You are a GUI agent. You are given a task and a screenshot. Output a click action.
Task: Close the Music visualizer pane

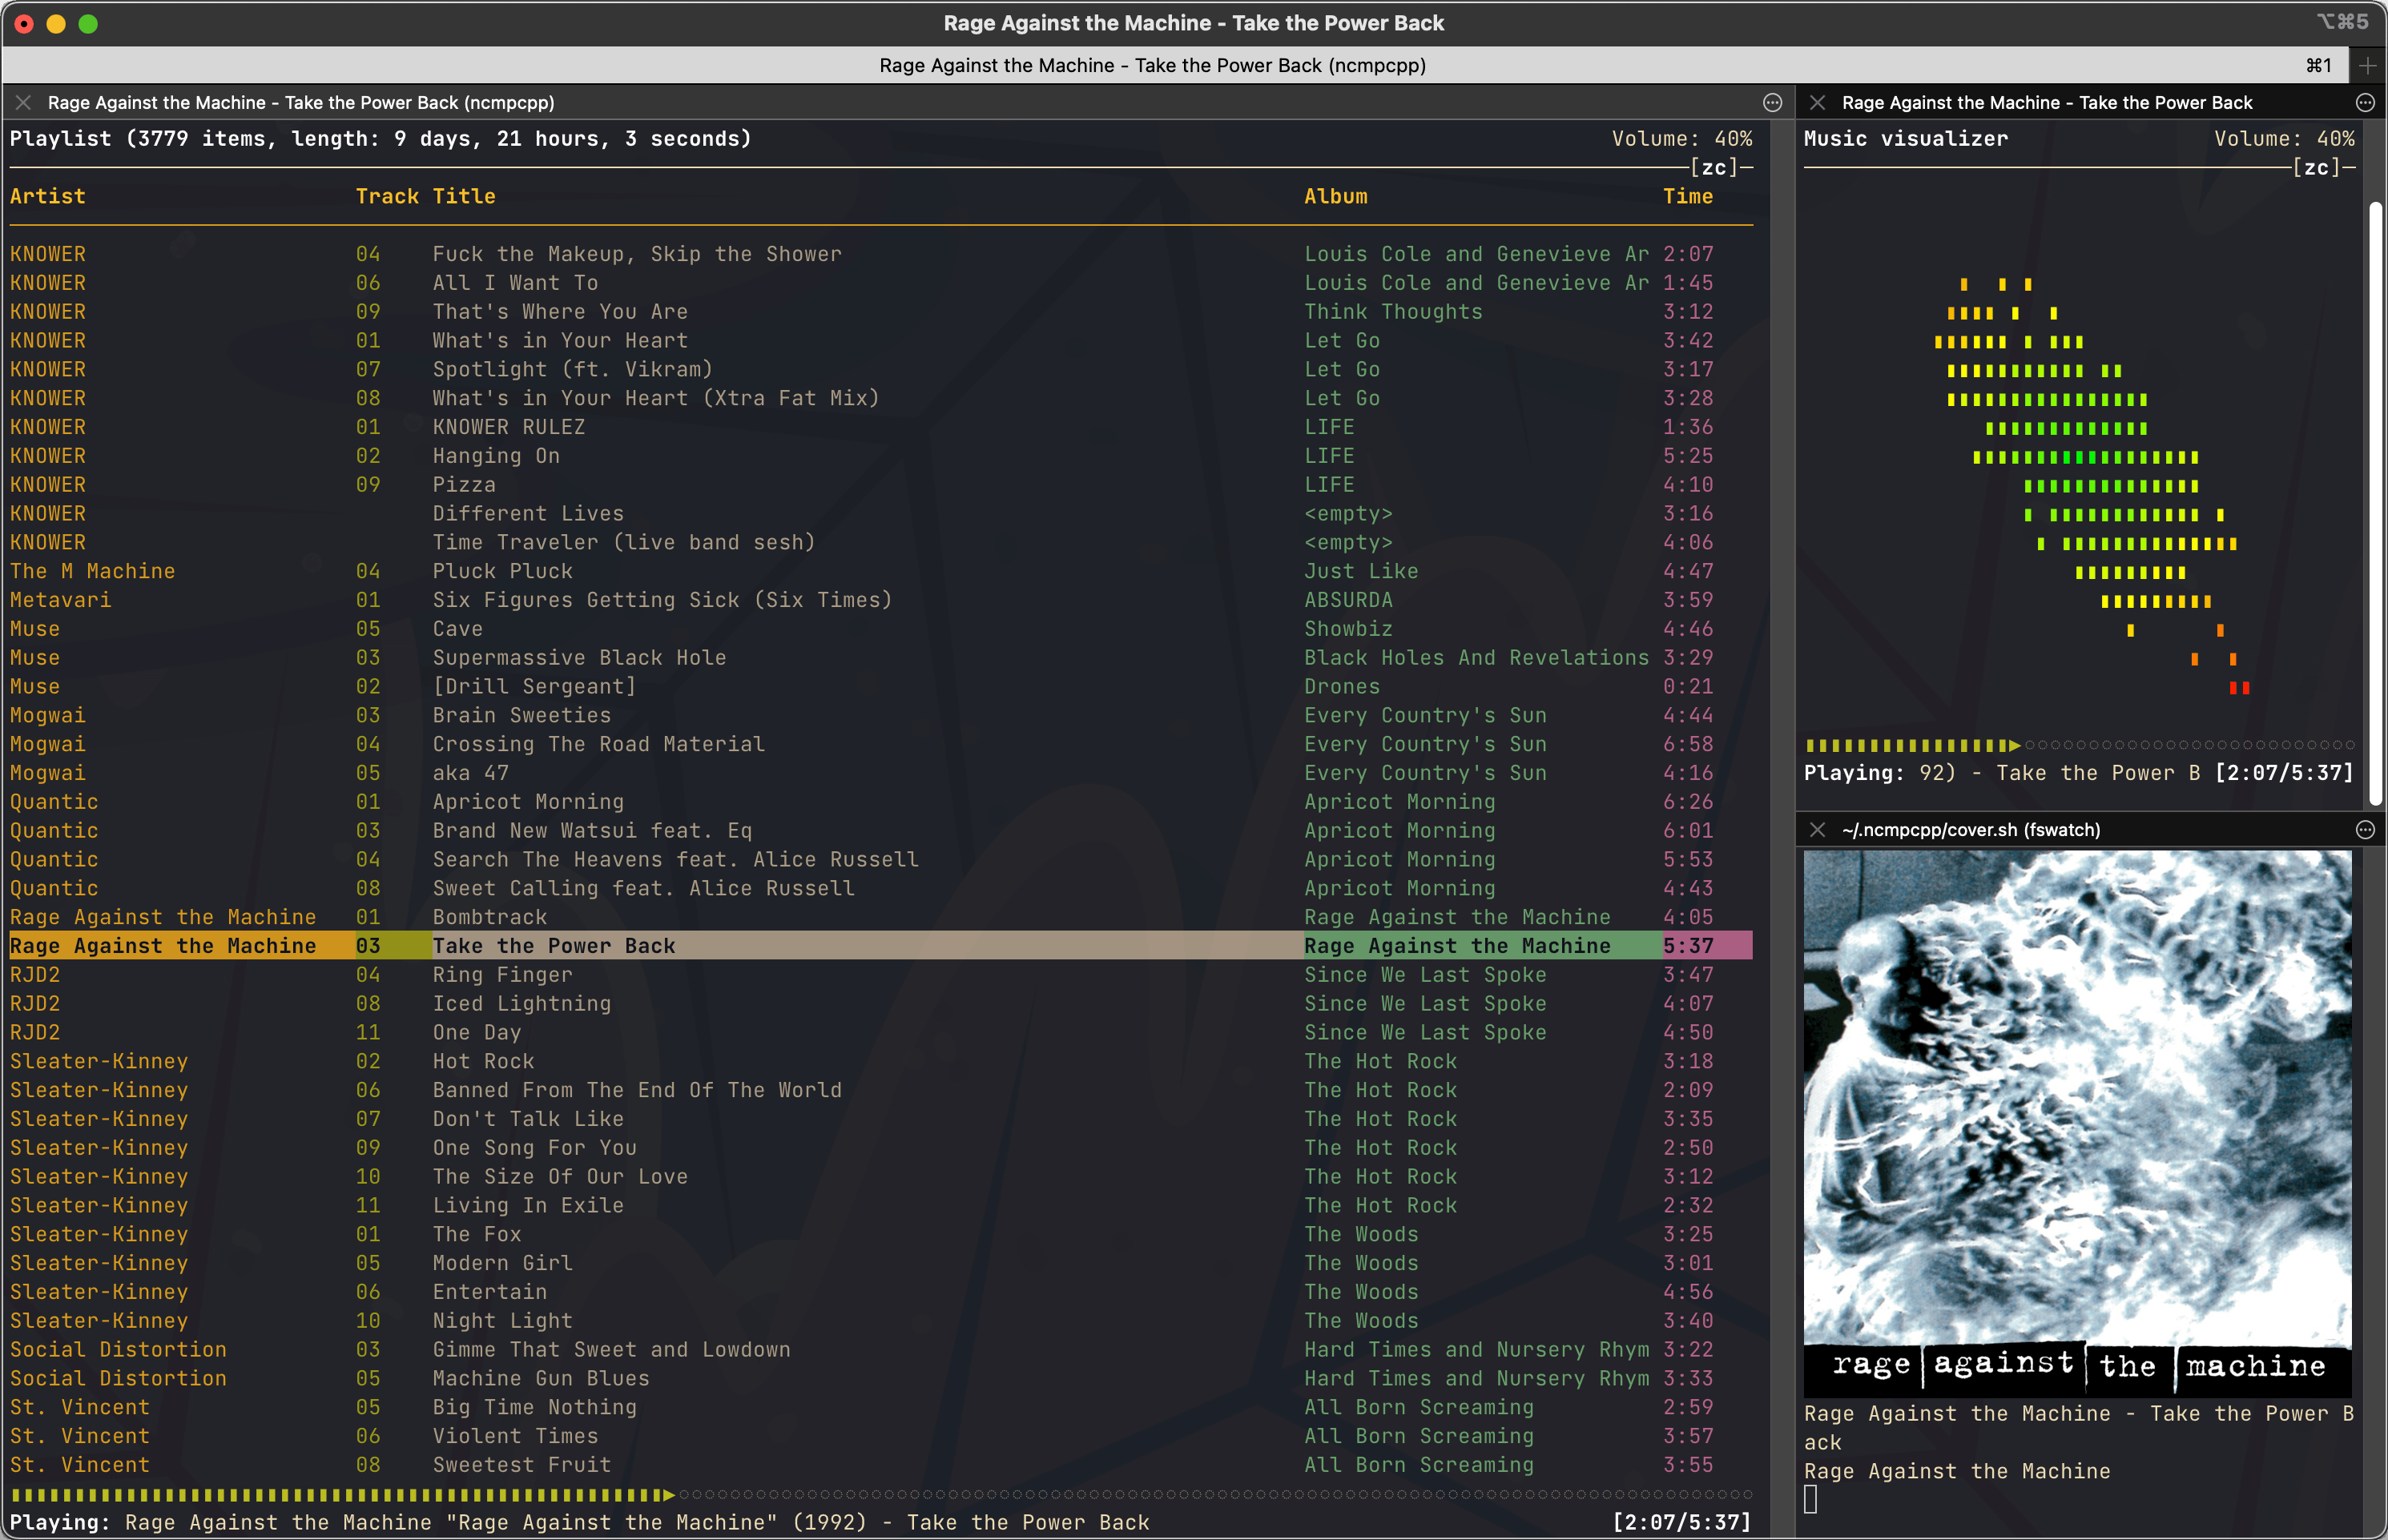coord(1817,102)
